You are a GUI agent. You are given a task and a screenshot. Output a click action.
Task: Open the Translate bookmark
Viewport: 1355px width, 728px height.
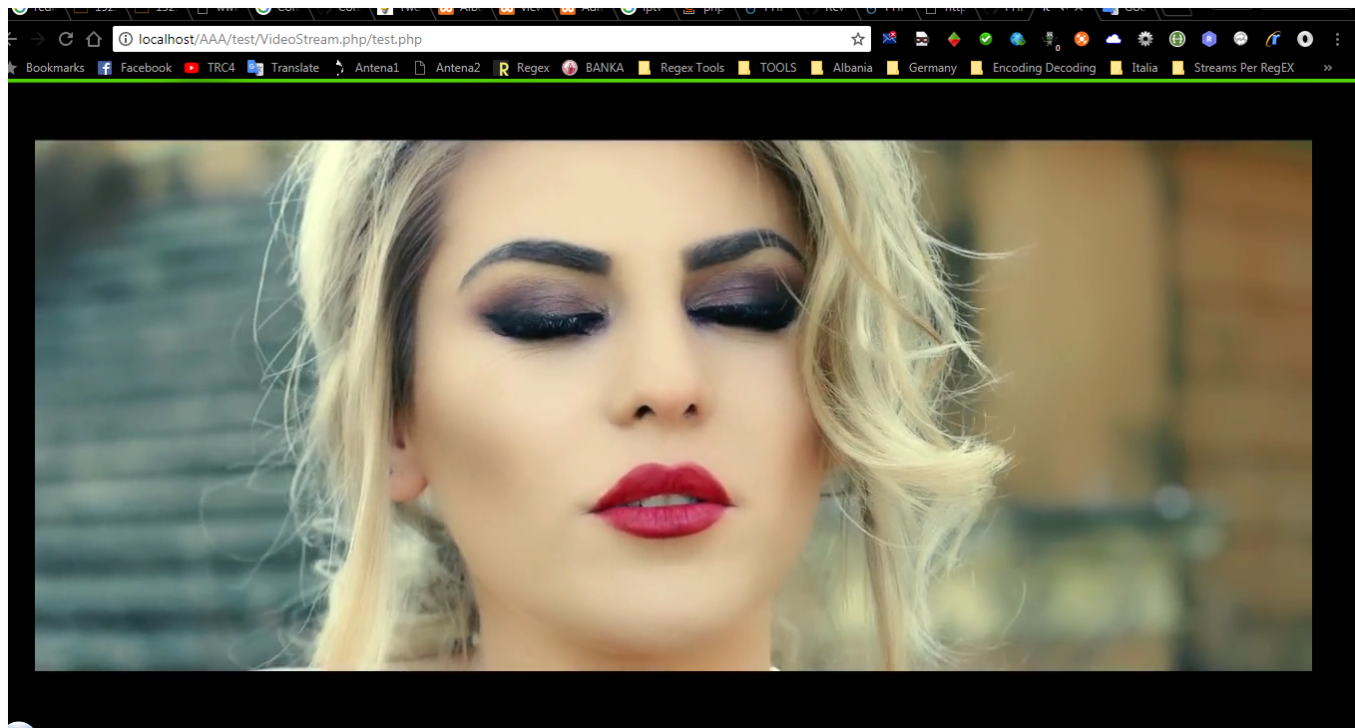[284, 68]
